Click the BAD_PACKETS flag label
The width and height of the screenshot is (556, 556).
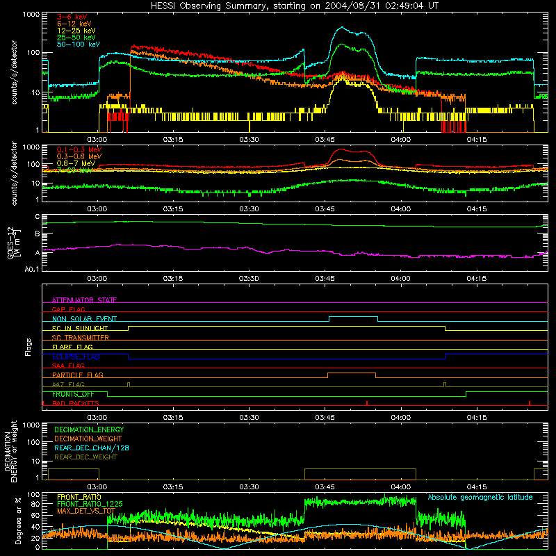click(76, 404)
